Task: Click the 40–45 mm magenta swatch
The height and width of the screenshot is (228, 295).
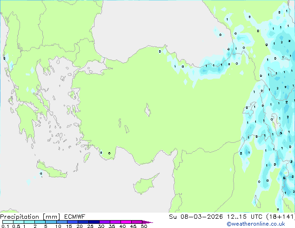Action: click(x=126, y=222)
